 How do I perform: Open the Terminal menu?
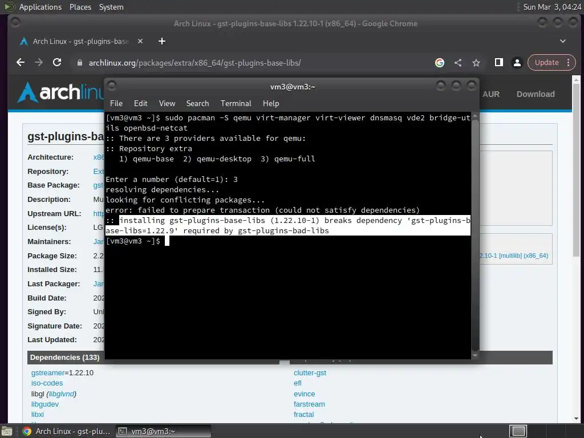pyautogui.click(x=236, y=104)
